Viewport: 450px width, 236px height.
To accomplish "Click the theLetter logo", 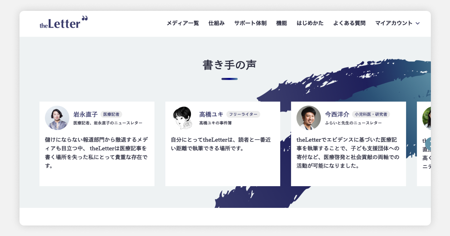I will pos(64,22).
